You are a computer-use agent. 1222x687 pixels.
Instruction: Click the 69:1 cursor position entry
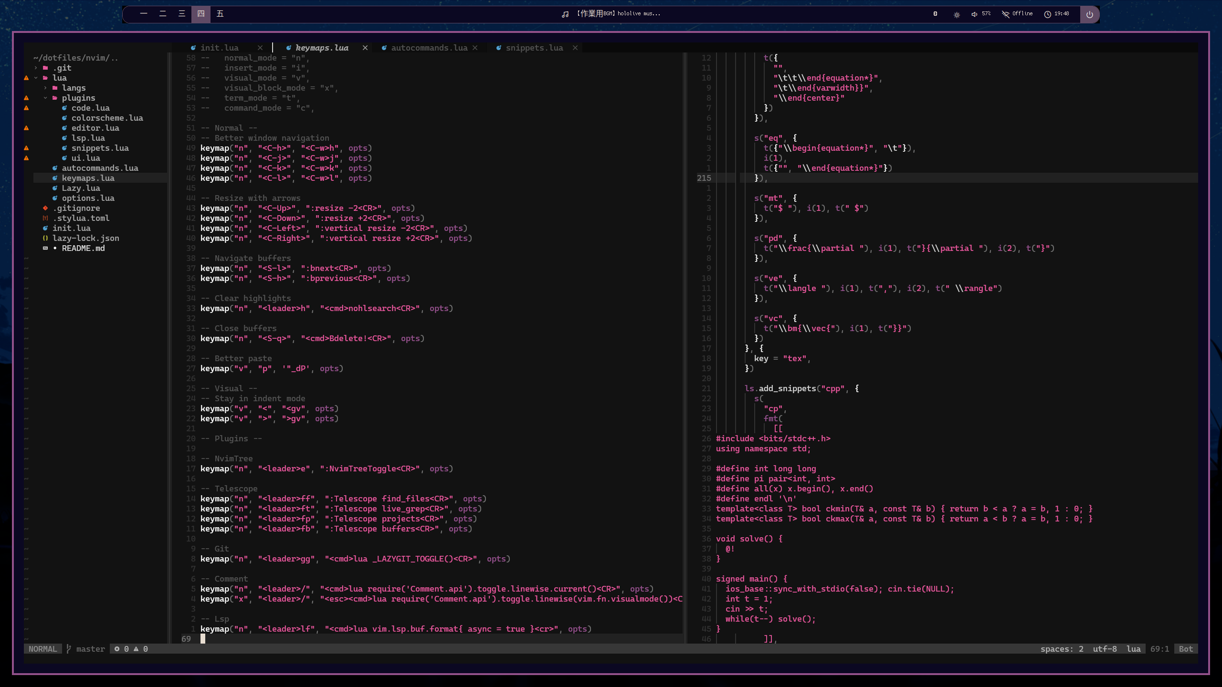pos(1160,649)
